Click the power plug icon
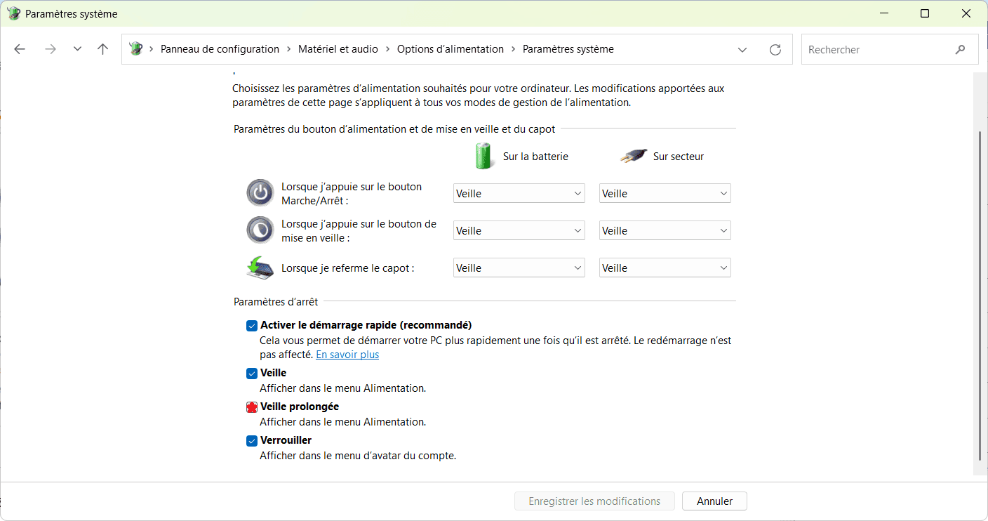This screenshot has width=988, height=521. 634,156
